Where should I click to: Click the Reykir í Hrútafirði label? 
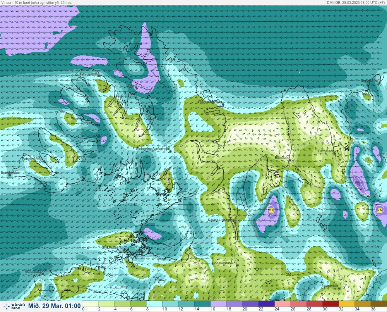pyautogui.click(x=222, y=220)
